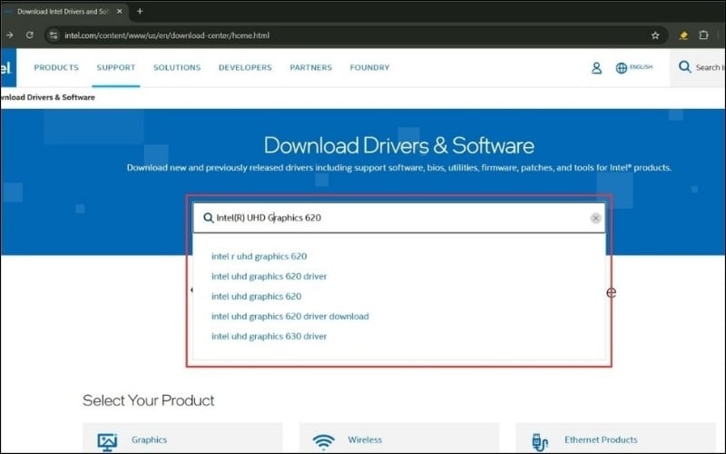Open the PRODUCTS navigation menu
Image resolution: width=726 pixels, height=454 pixels.
click(56, 67)
